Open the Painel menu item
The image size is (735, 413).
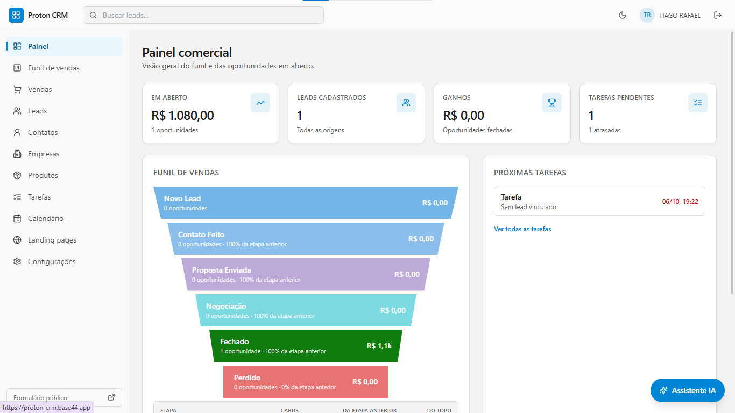click(65, 46)
